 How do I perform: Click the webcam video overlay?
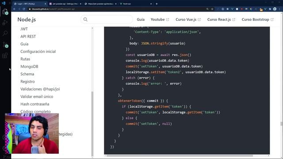point(32,133)
